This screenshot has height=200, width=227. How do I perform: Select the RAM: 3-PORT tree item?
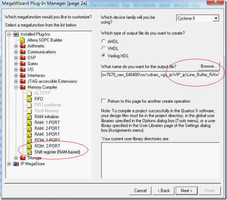click(x=47, y=134)
